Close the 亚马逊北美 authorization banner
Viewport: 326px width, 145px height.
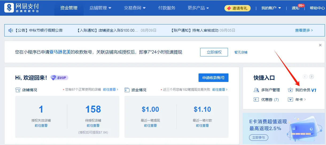point(320,45)
